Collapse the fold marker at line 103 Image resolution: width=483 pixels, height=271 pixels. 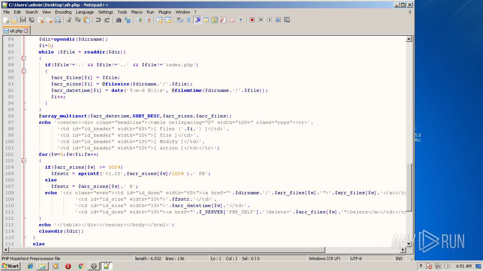coord(24,161)
